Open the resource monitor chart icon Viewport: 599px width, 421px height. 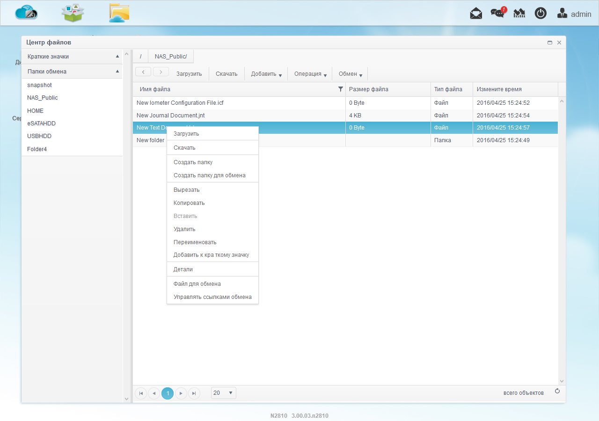(x=519, y=14)
